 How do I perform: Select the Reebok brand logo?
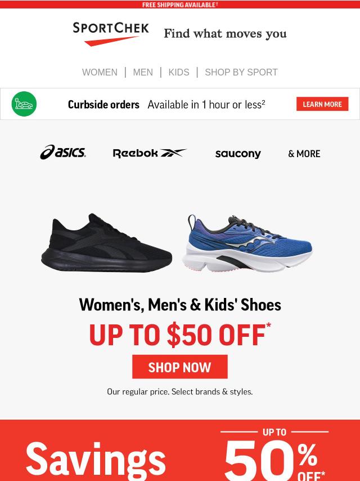point(150,153)
